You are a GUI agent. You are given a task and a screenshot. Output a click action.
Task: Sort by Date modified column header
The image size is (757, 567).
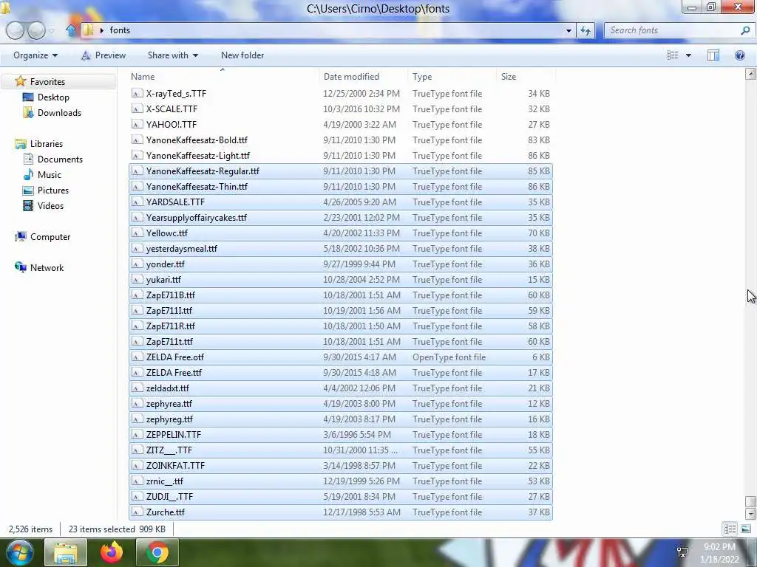[362, 77]
